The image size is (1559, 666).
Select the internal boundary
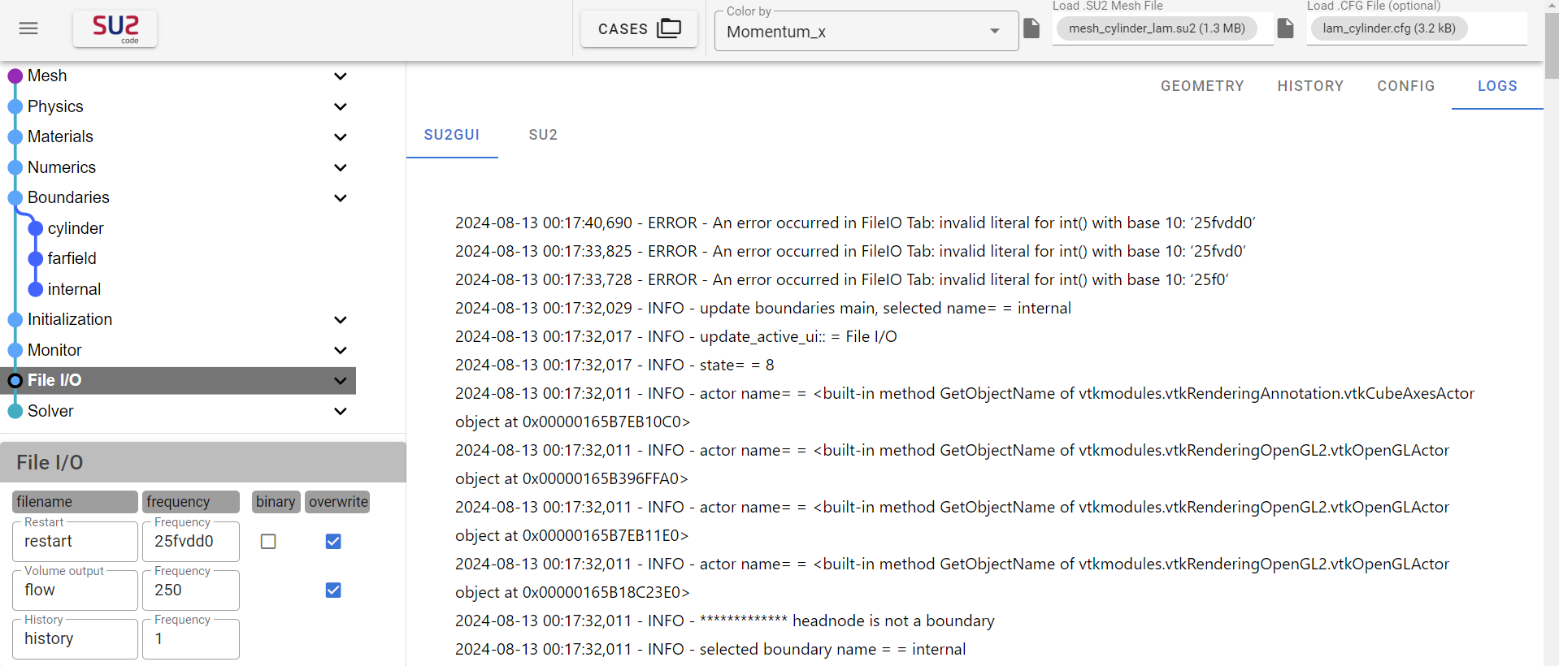point(74,289)
